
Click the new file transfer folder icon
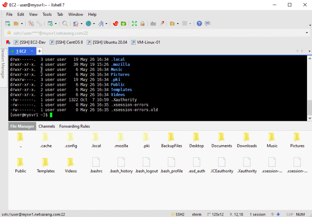tap(172, 24)
